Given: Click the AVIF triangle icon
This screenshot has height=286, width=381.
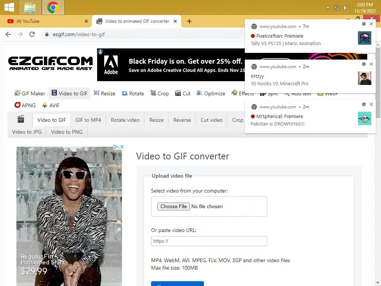Looking at the screenshot, I should 45,105.
